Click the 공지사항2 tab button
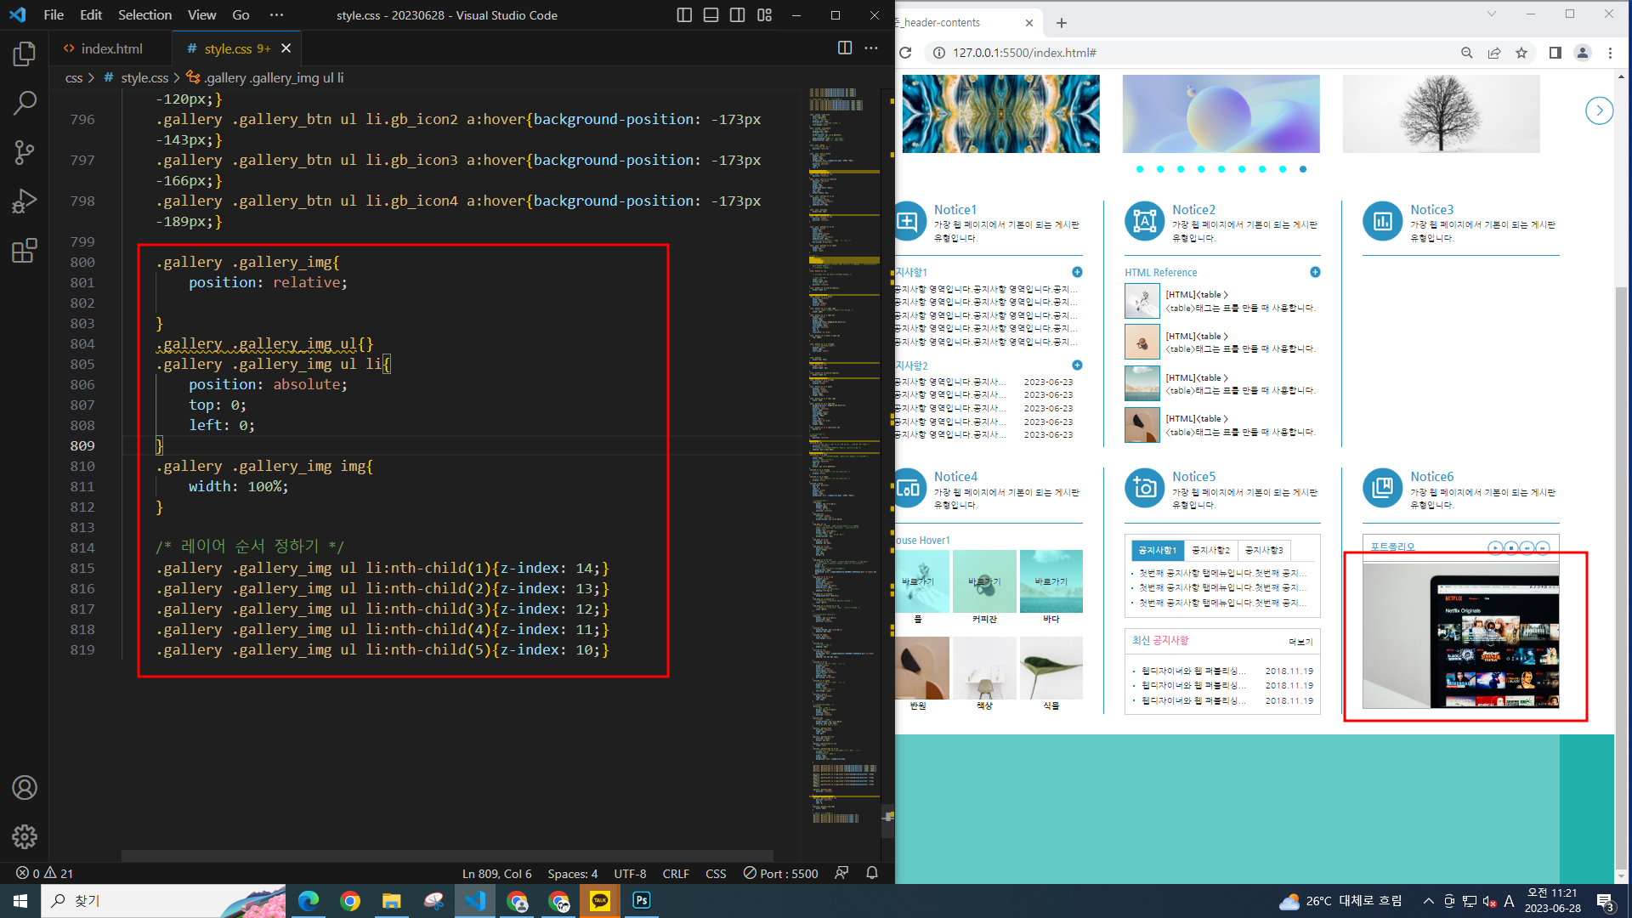Image resolution: width=1632 pixels, height=918 pixels. coord(1210,550)
